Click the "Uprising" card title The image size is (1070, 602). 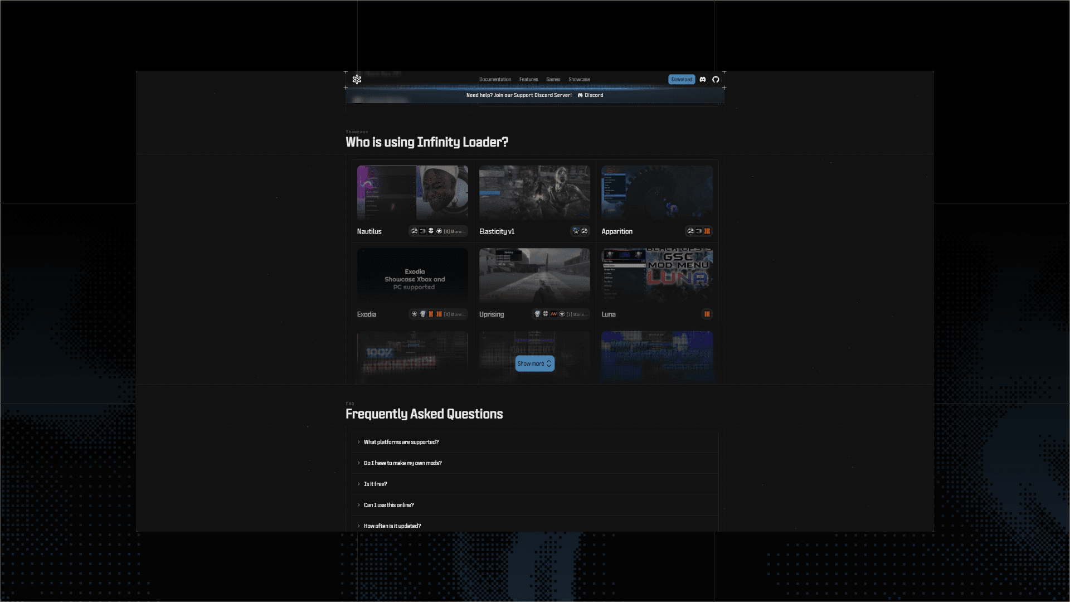click(x=492, y=314)
